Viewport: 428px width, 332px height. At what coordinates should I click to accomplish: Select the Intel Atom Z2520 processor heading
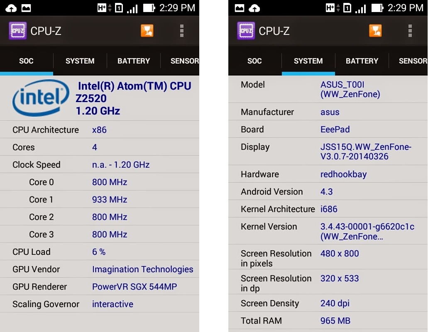(x=134, y=98)
